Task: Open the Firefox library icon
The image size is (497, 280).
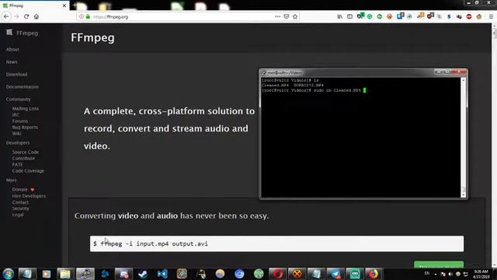Action: pyautogui.click(x=340, y=16)
